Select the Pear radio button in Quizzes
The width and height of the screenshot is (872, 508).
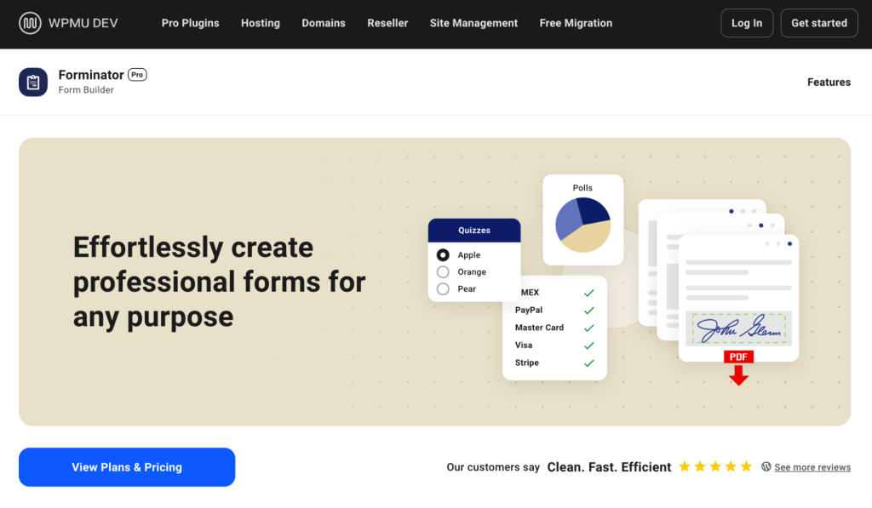444,288
